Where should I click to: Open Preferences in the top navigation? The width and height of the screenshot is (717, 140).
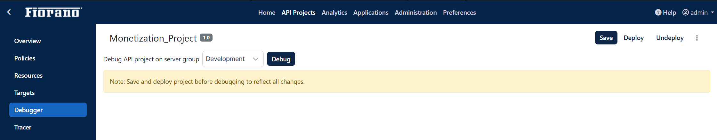pyautogui.click(x=459, y=12)
